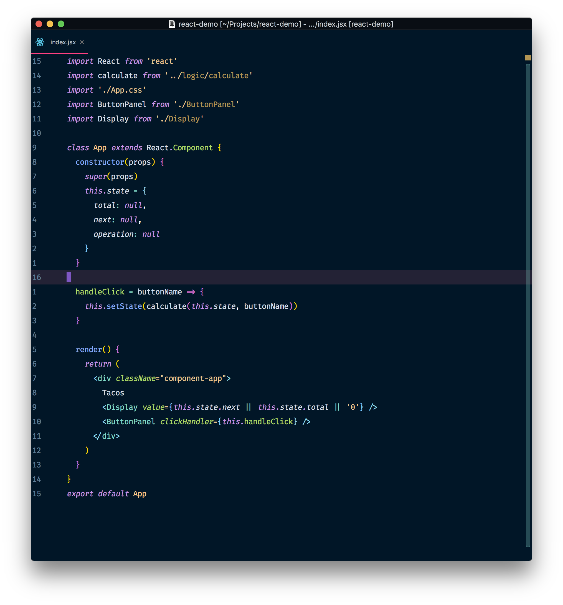Select the index.jsx editor tab

click(x=63, y=42)
